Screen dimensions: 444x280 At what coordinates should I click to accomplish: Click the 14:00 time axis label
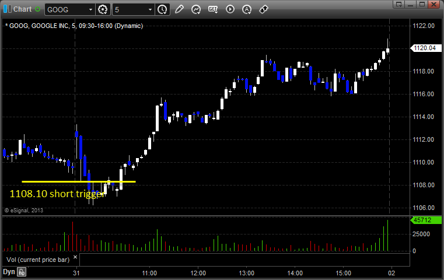point(295,273)
